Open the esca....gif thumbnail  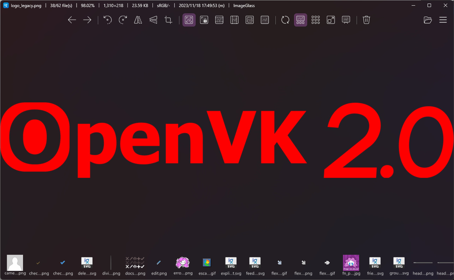pos(207,265)
